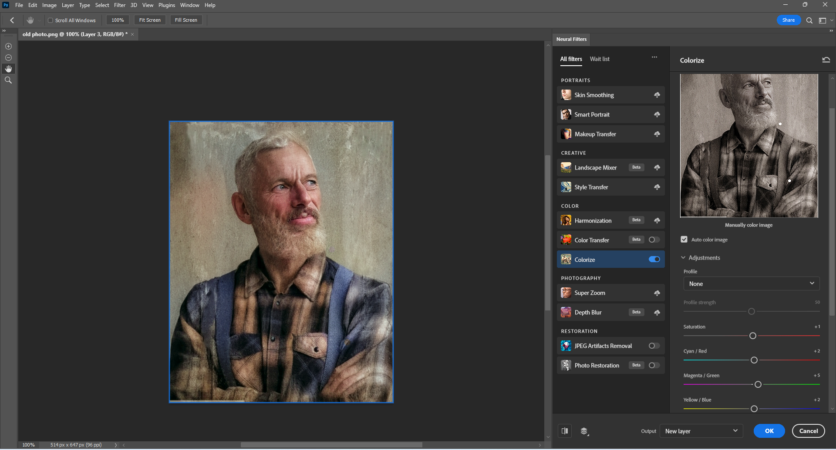The width and height of the screenshot is (836, 450).
Task: Select the magnifier Zoom tool
Action: pyautogui.click(x=8, y=80)
